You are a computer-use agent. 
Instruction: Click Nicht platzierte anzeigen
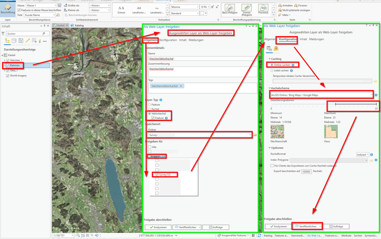coord(294,10)
